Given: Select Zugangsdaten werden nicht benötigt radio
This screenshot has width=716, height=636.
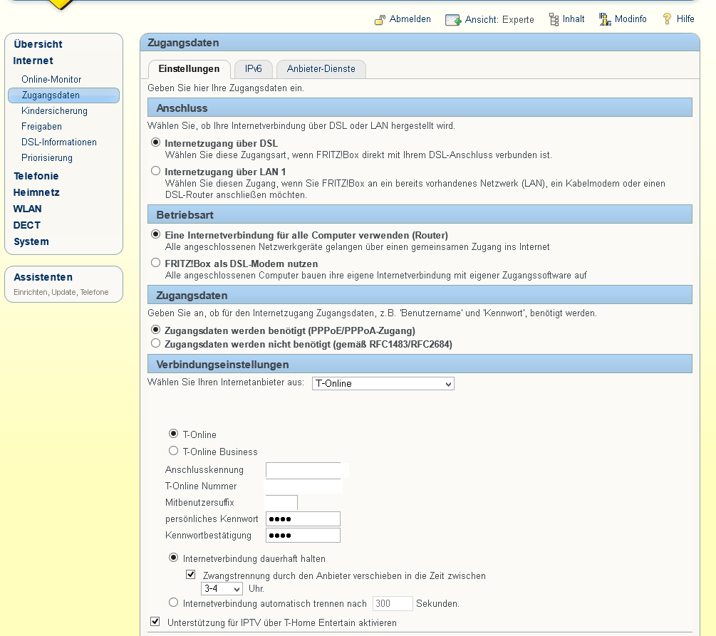Looking at the screenshot, I should 156,343.
